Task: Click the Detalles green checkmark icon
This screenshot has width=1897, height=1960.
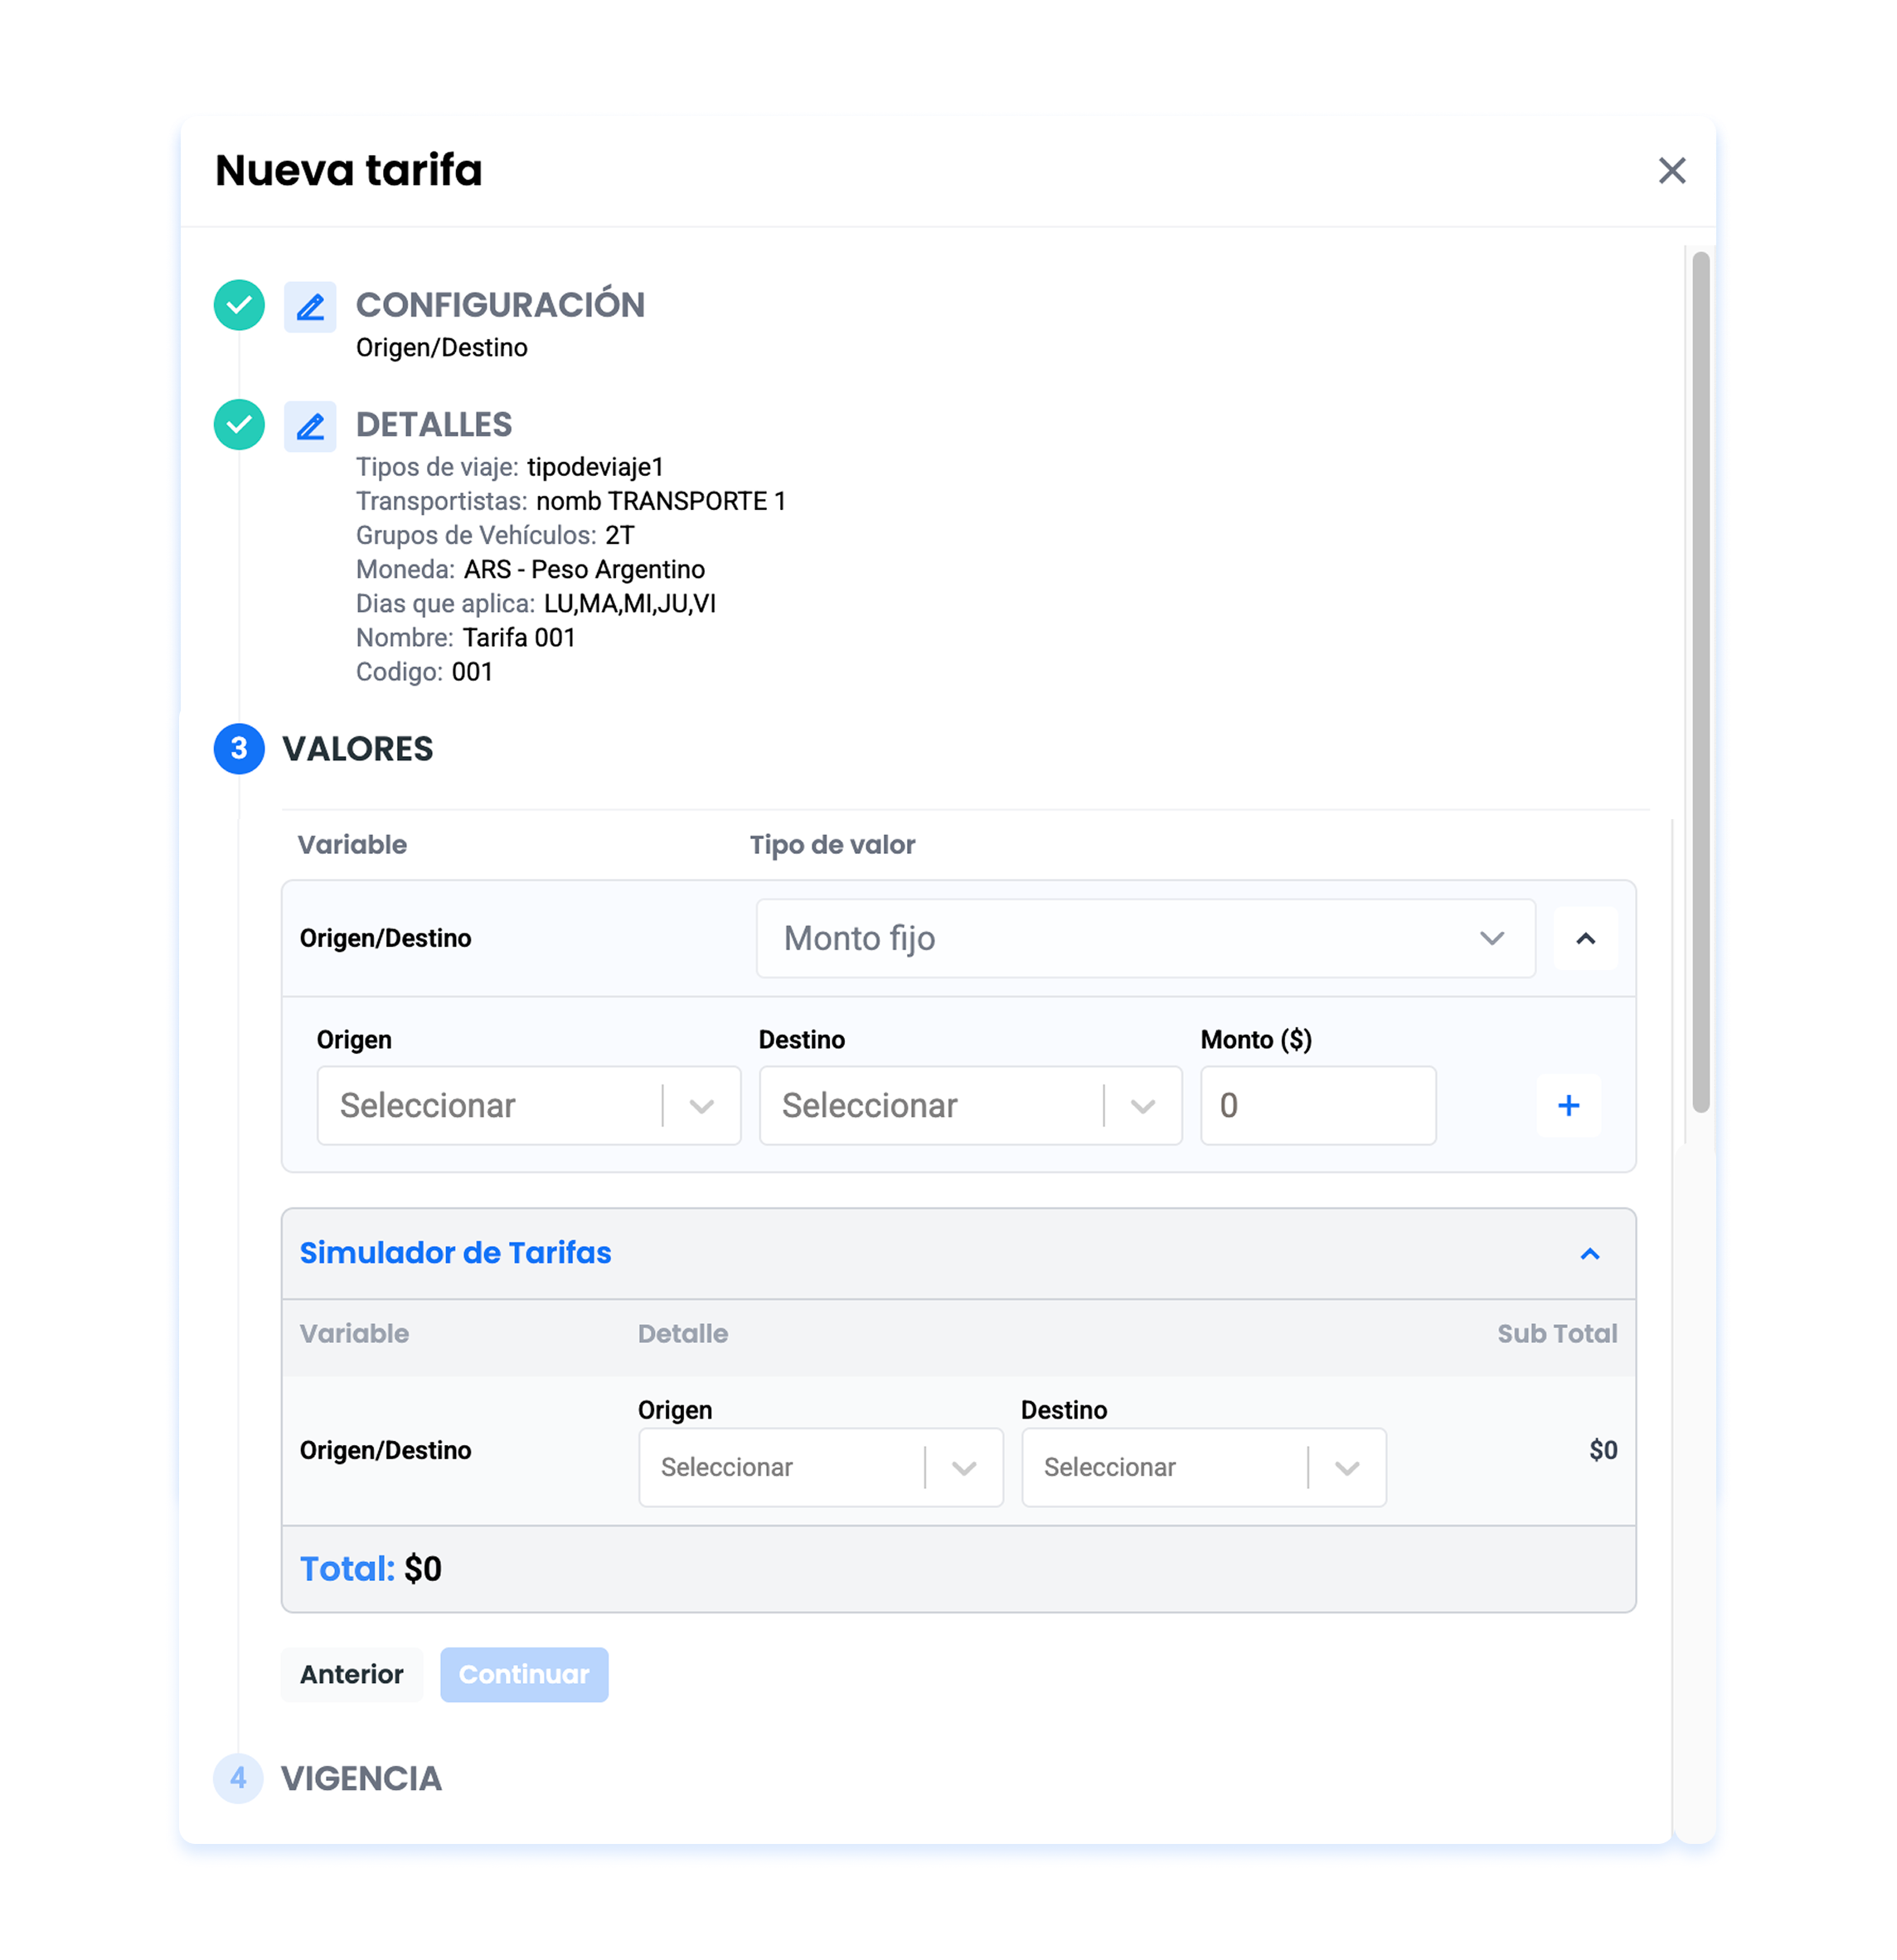Action: pyautogui.click(x=239, y=425)
